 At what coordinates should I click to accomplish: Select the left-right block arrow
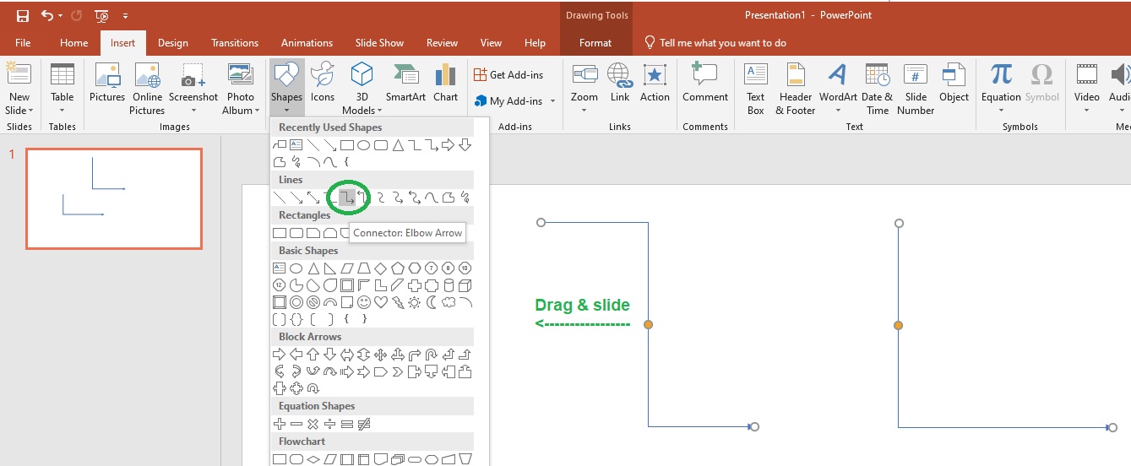(347, 355)
